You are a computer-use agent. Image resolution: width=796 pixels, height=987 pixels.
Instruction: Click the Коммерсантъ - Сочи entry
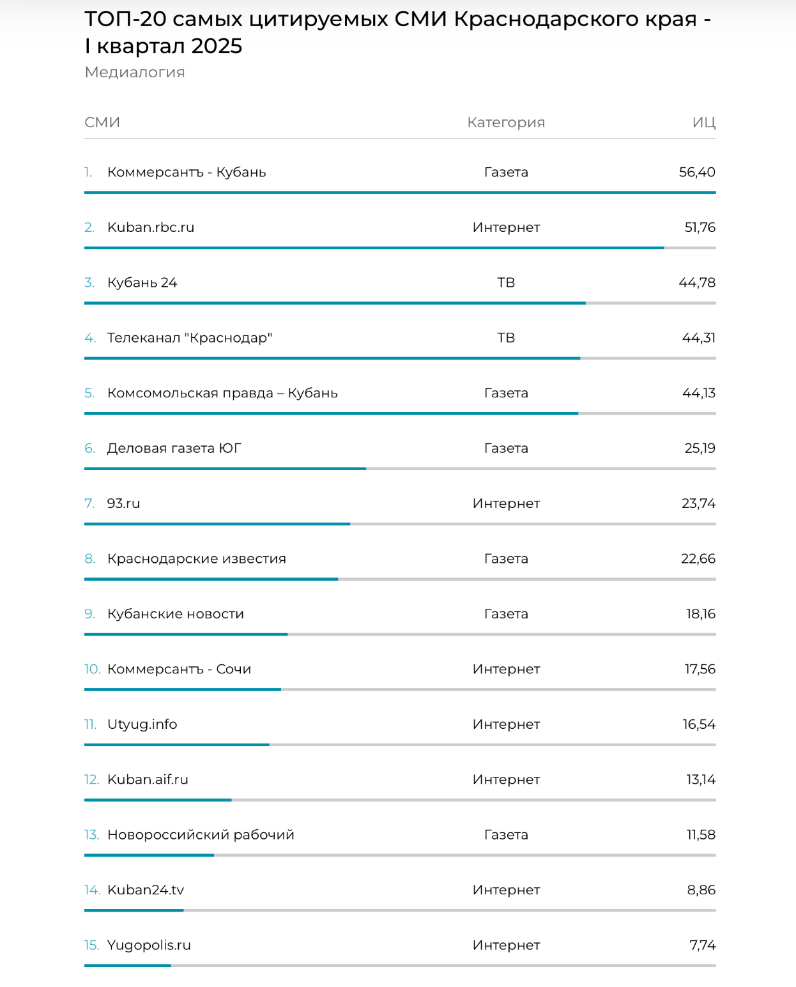[179, 669]
